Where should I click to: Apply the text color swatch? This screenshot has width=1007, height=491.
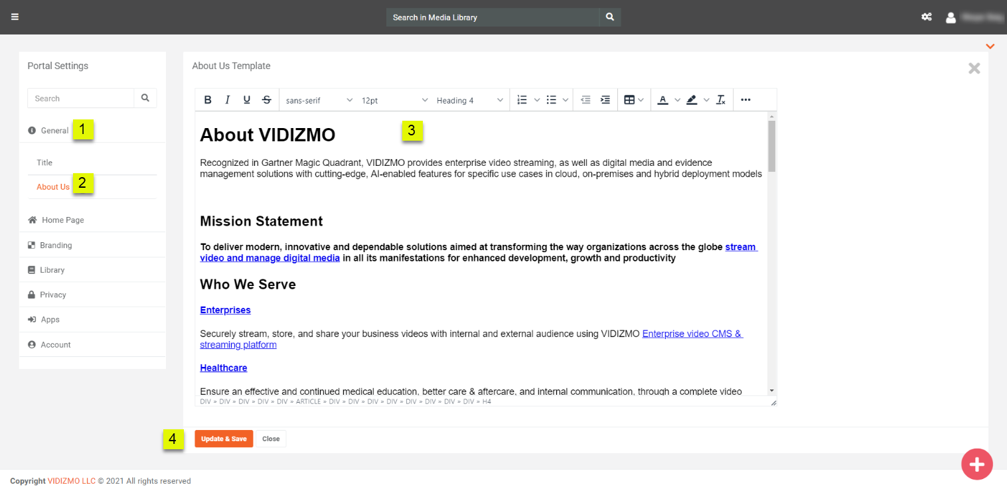[662, 100]
